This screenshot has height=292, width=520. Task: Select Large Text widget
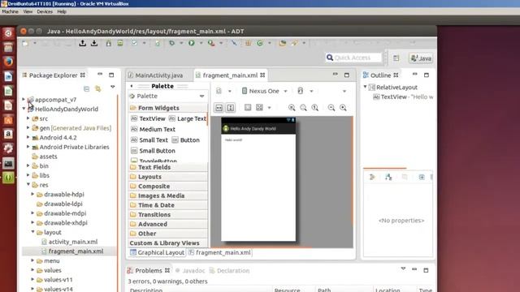click(188, 118)
